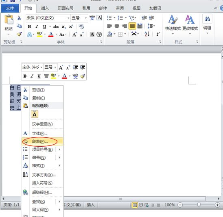The height and width of the screenshot is (217, 223).
Task: Toggle Underline in the ribbon font group
Action: [44, 27]
